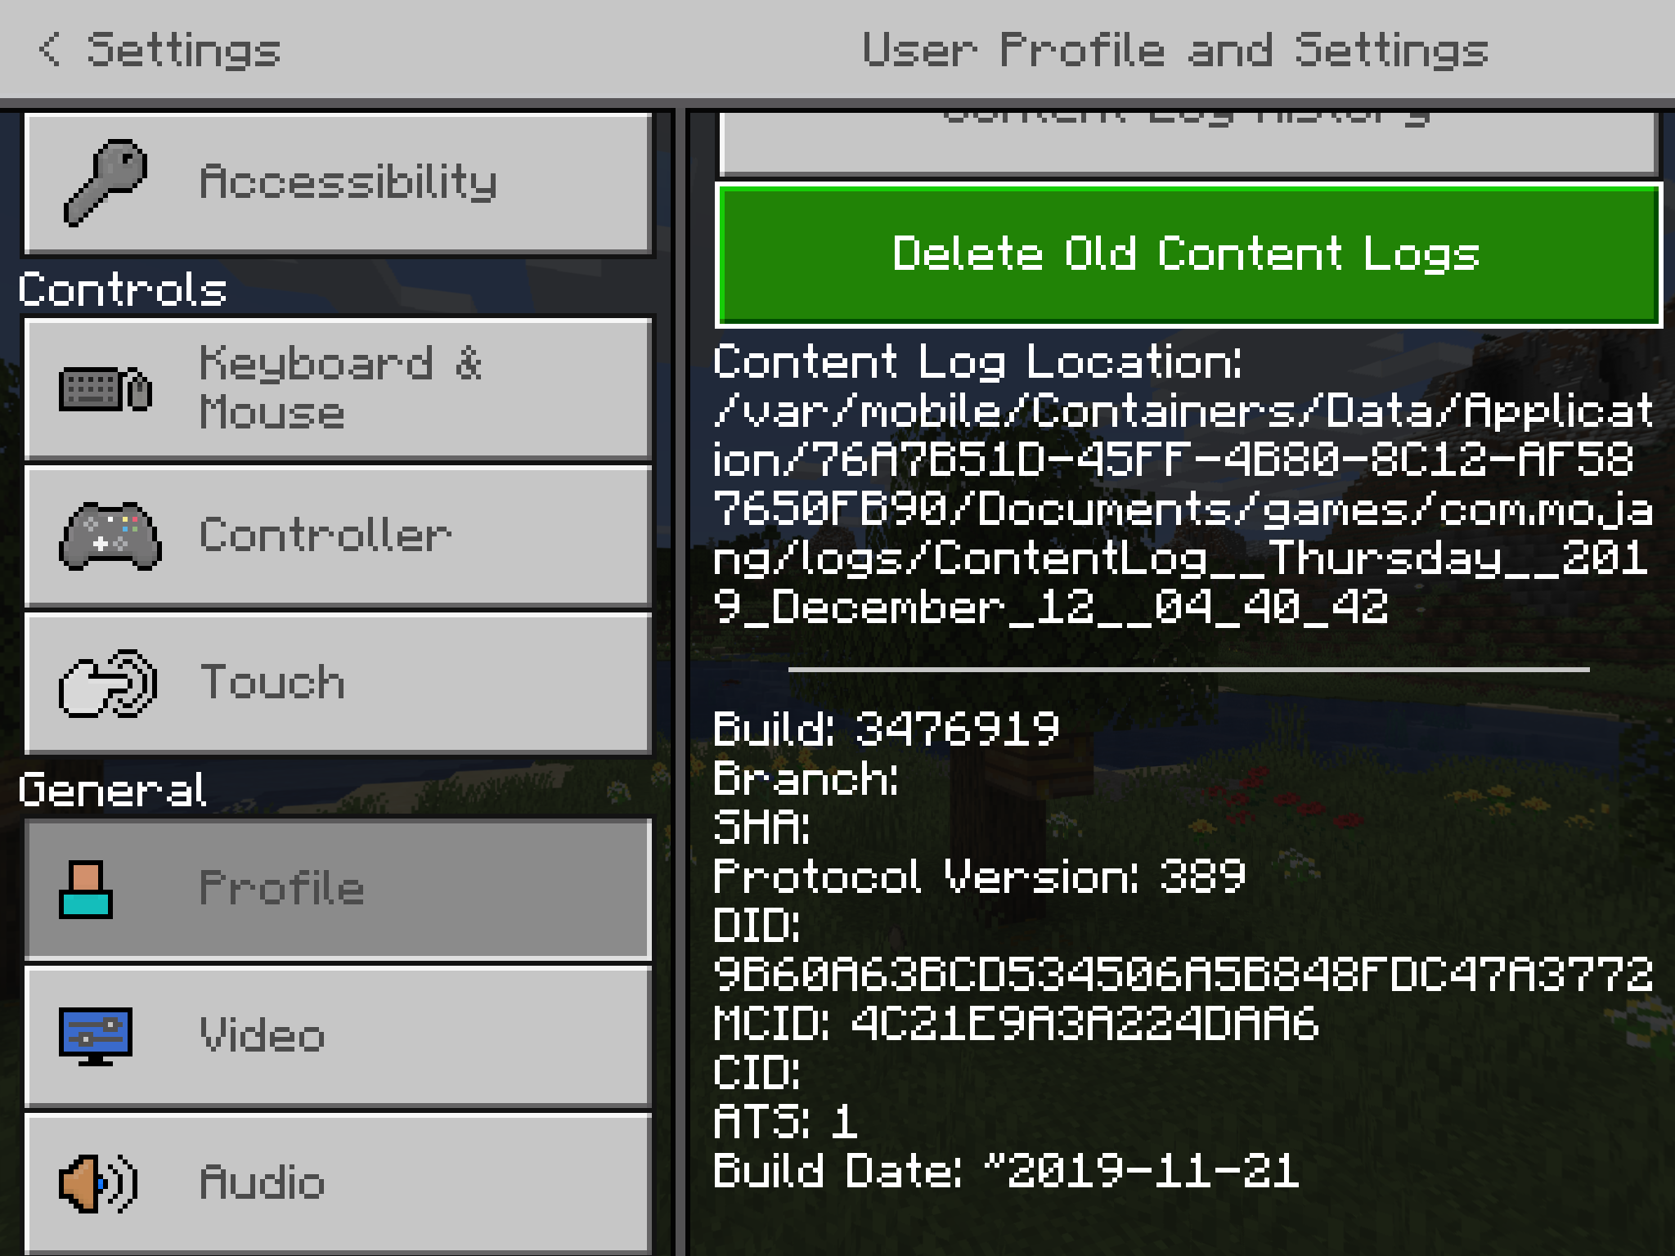Click the Audio speaker icon
Screen dimensions: 1675x1256
[97, 1183]
